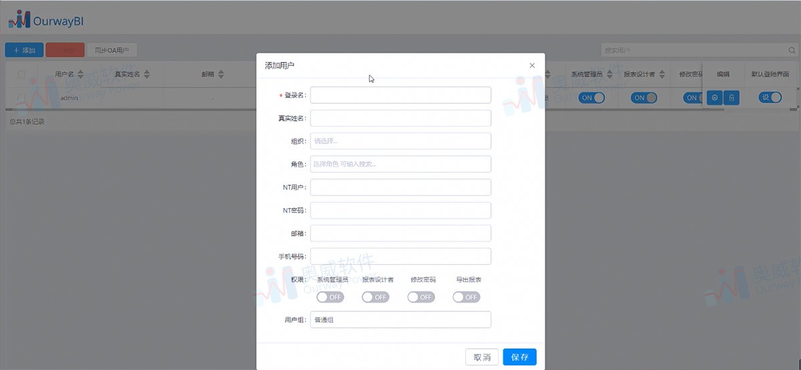Focus the 登录名 input field

point(400,95)
